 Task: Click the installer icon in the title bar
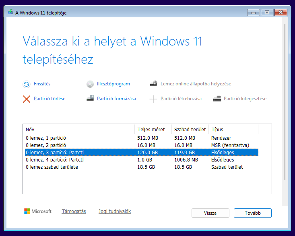pos(10,12)
